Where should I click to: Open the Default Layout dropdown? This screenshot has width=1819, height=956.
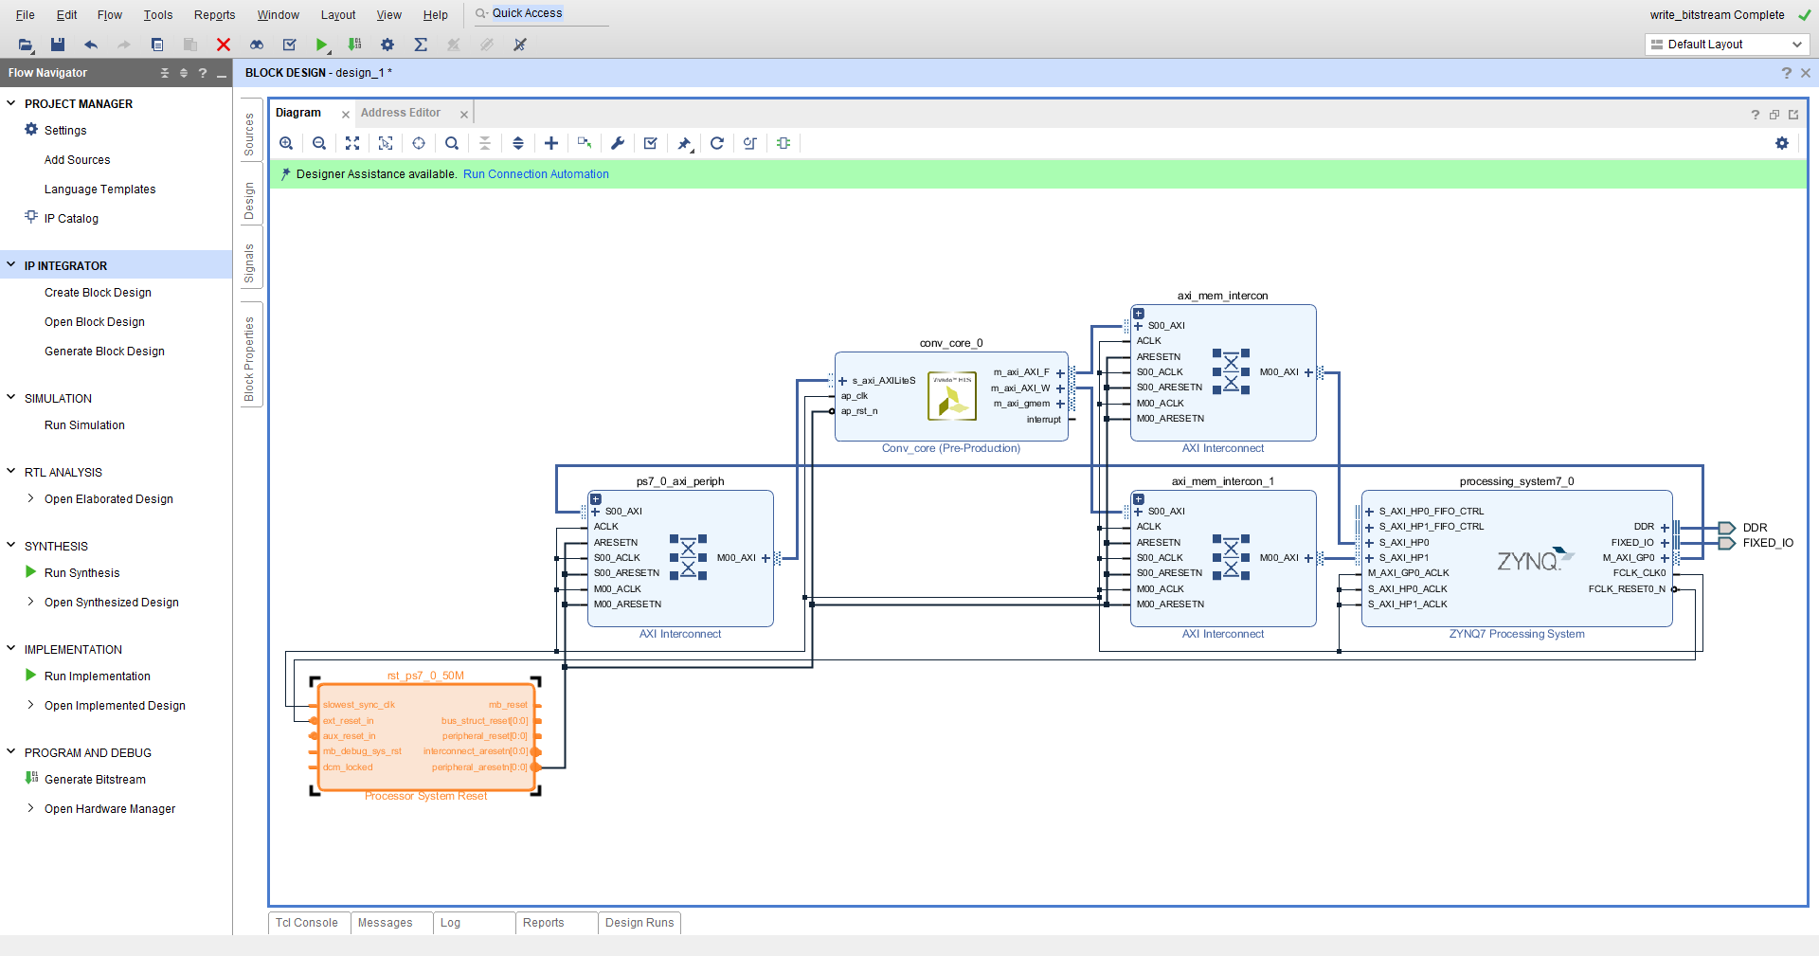click(x=1727, y=45)
